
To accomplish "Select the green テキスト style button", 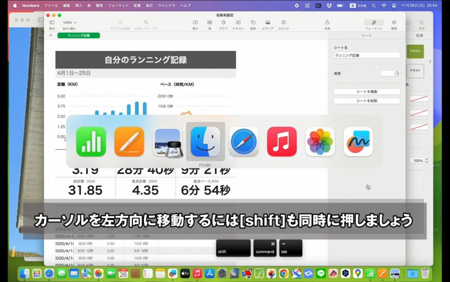I will 415,51.
